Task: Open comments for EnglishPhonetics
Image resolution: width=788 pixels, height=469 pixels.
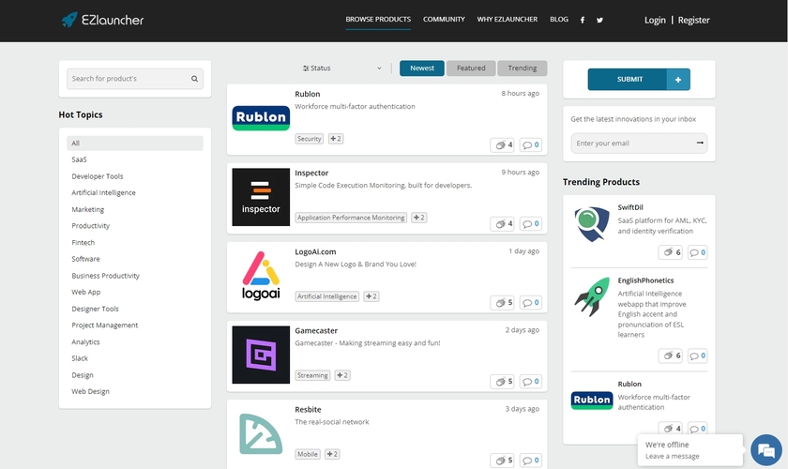Action: tap(698, 356)
